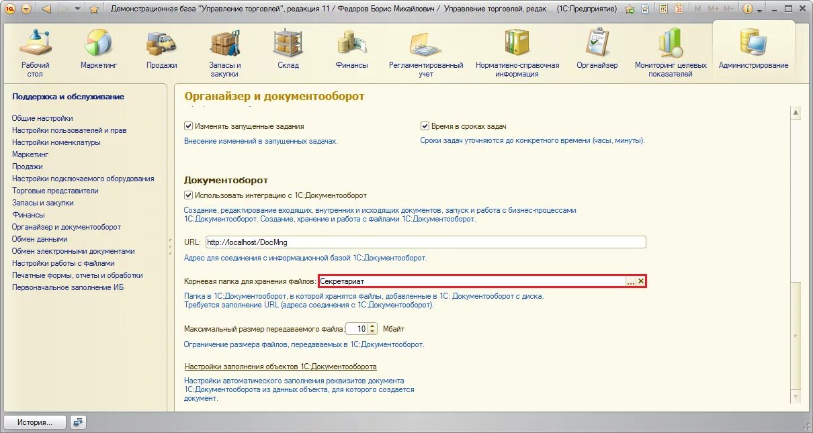This screenshot has width=813, height=433.
Task: Open navigation history dropdown arrow
Action: [78, 9]
